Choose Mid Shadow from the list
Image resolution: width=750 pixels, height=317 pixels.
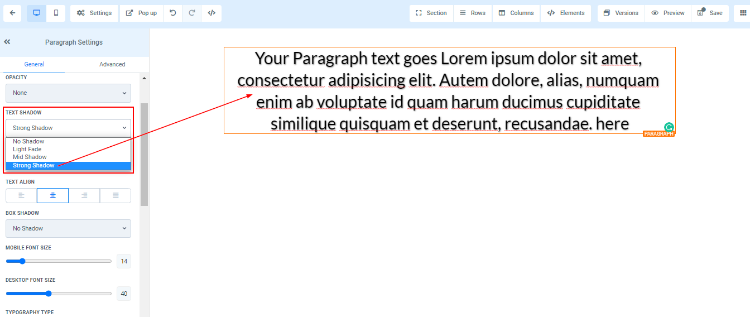30,157
